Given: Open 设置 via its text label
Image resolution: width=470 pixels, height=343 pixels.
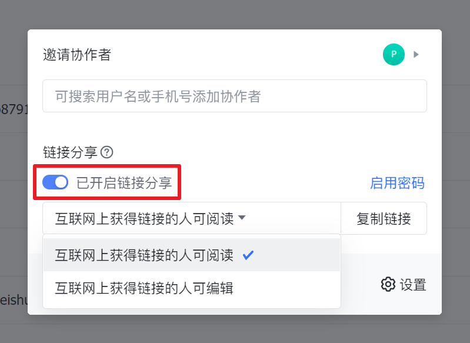Looking at the screenshot, I should (413, 285).
